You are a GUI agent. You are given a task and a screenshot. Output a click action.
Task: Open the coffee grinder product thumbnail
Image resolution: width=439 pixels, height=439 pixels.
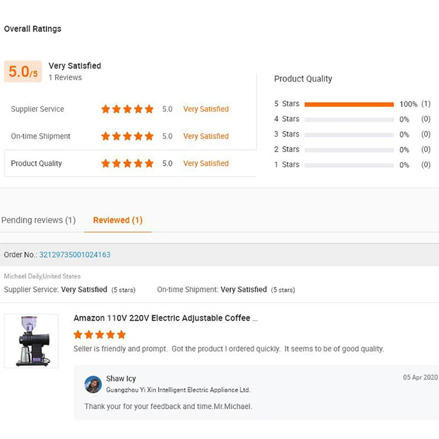(31, 341)
